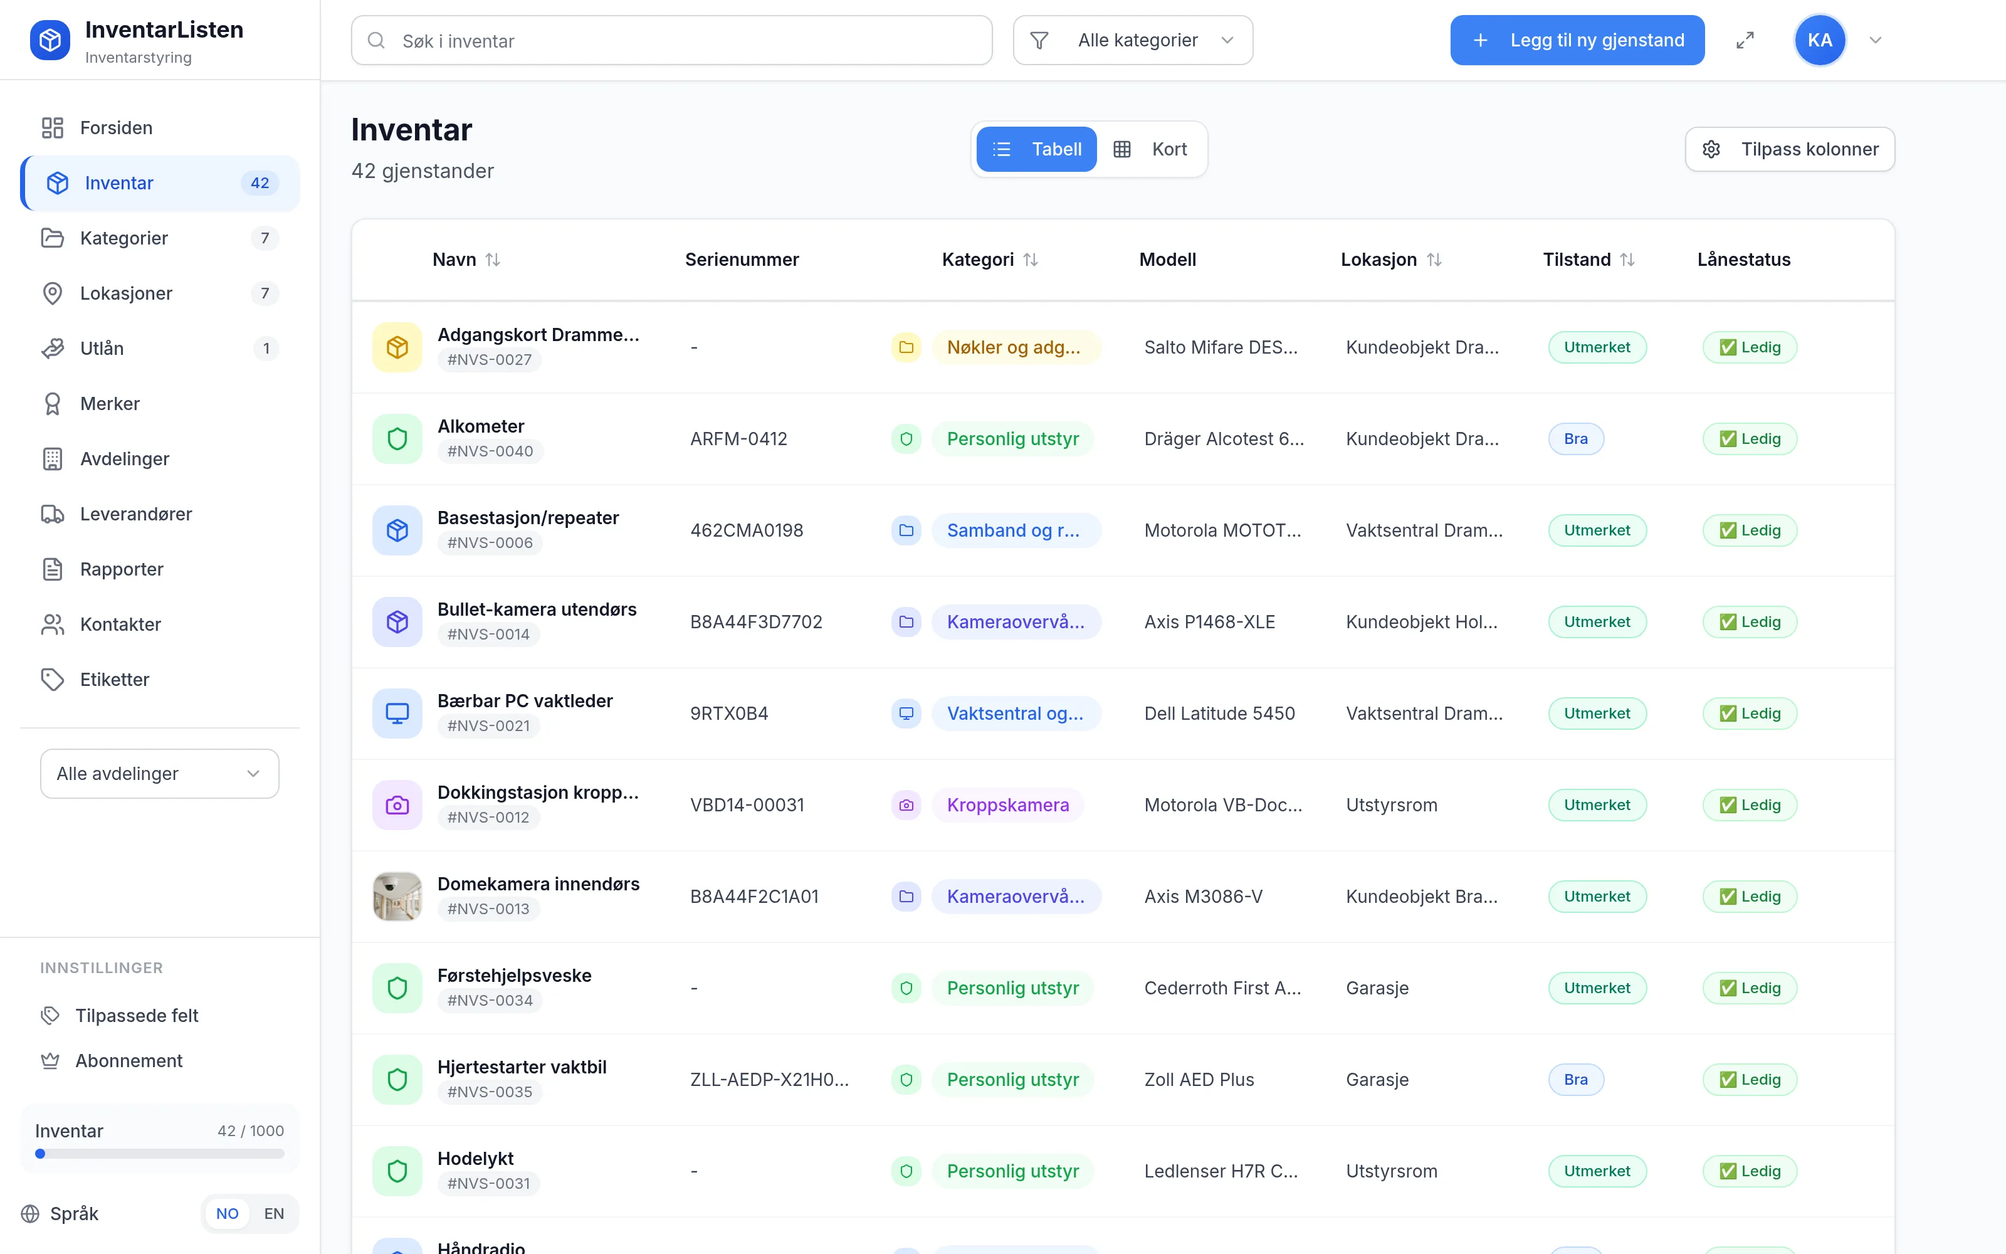Open Kategorier in sidebar
Screen dimensions: 2006x1254
point(159,238)
